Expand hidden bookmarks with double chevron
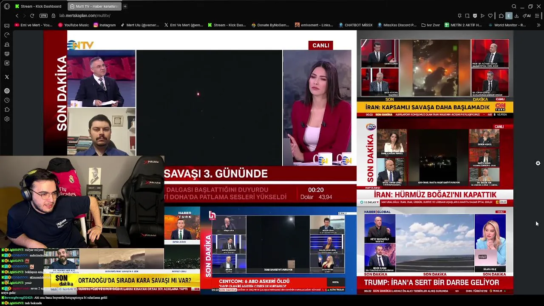 click(x=539, y=25)
